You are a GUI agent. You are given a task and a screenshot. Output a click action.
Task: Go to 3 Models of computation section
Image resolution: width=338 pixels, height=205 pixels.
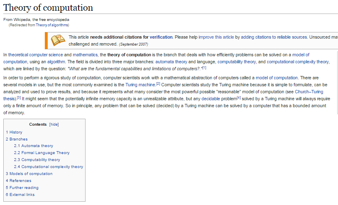click(x=29, y=173)
